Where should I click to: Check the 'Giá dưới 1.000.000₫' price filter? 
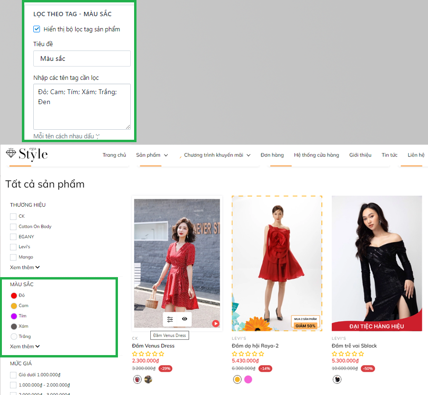pos(13,375)
